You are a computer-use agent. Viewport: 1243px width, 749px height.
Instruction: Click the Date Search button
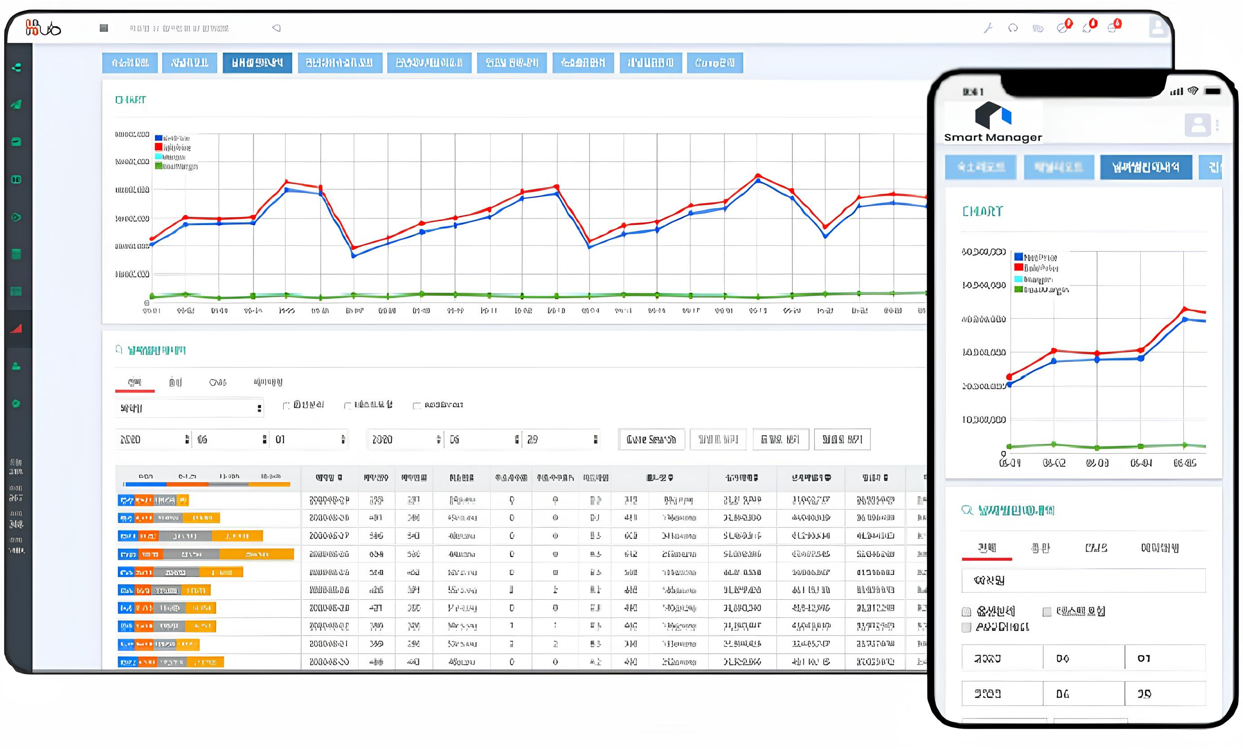651,440
